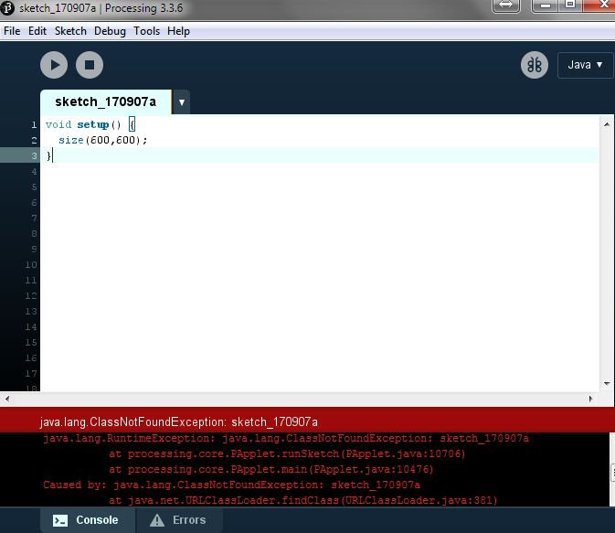Open the Edit menu
The image size is (615, 533).
coord(37,31)
